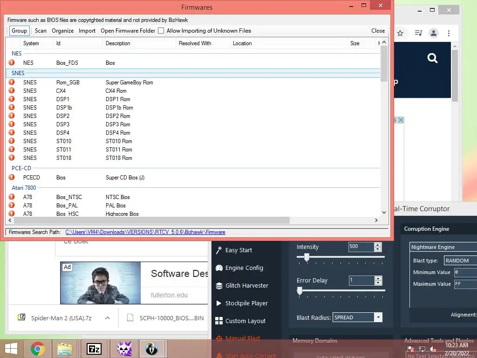
Task: Click the Intensity value field
Action: coord(361,247)
